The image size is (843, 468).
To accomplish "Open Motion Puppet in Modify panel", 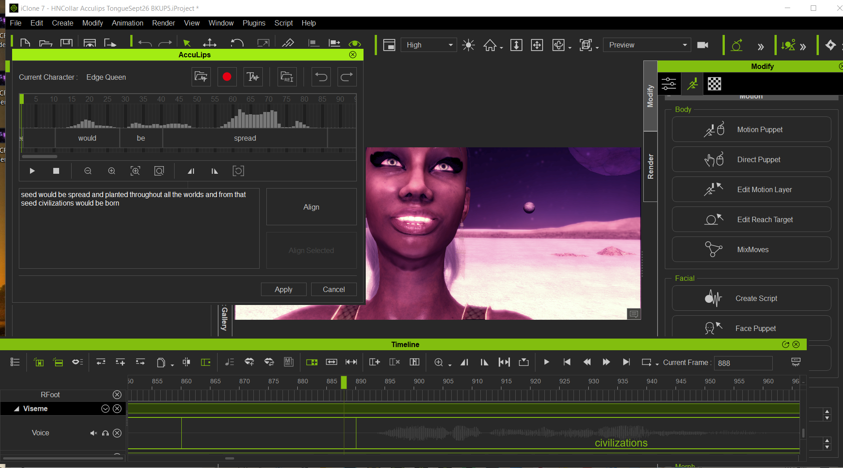I will [751, 129].
